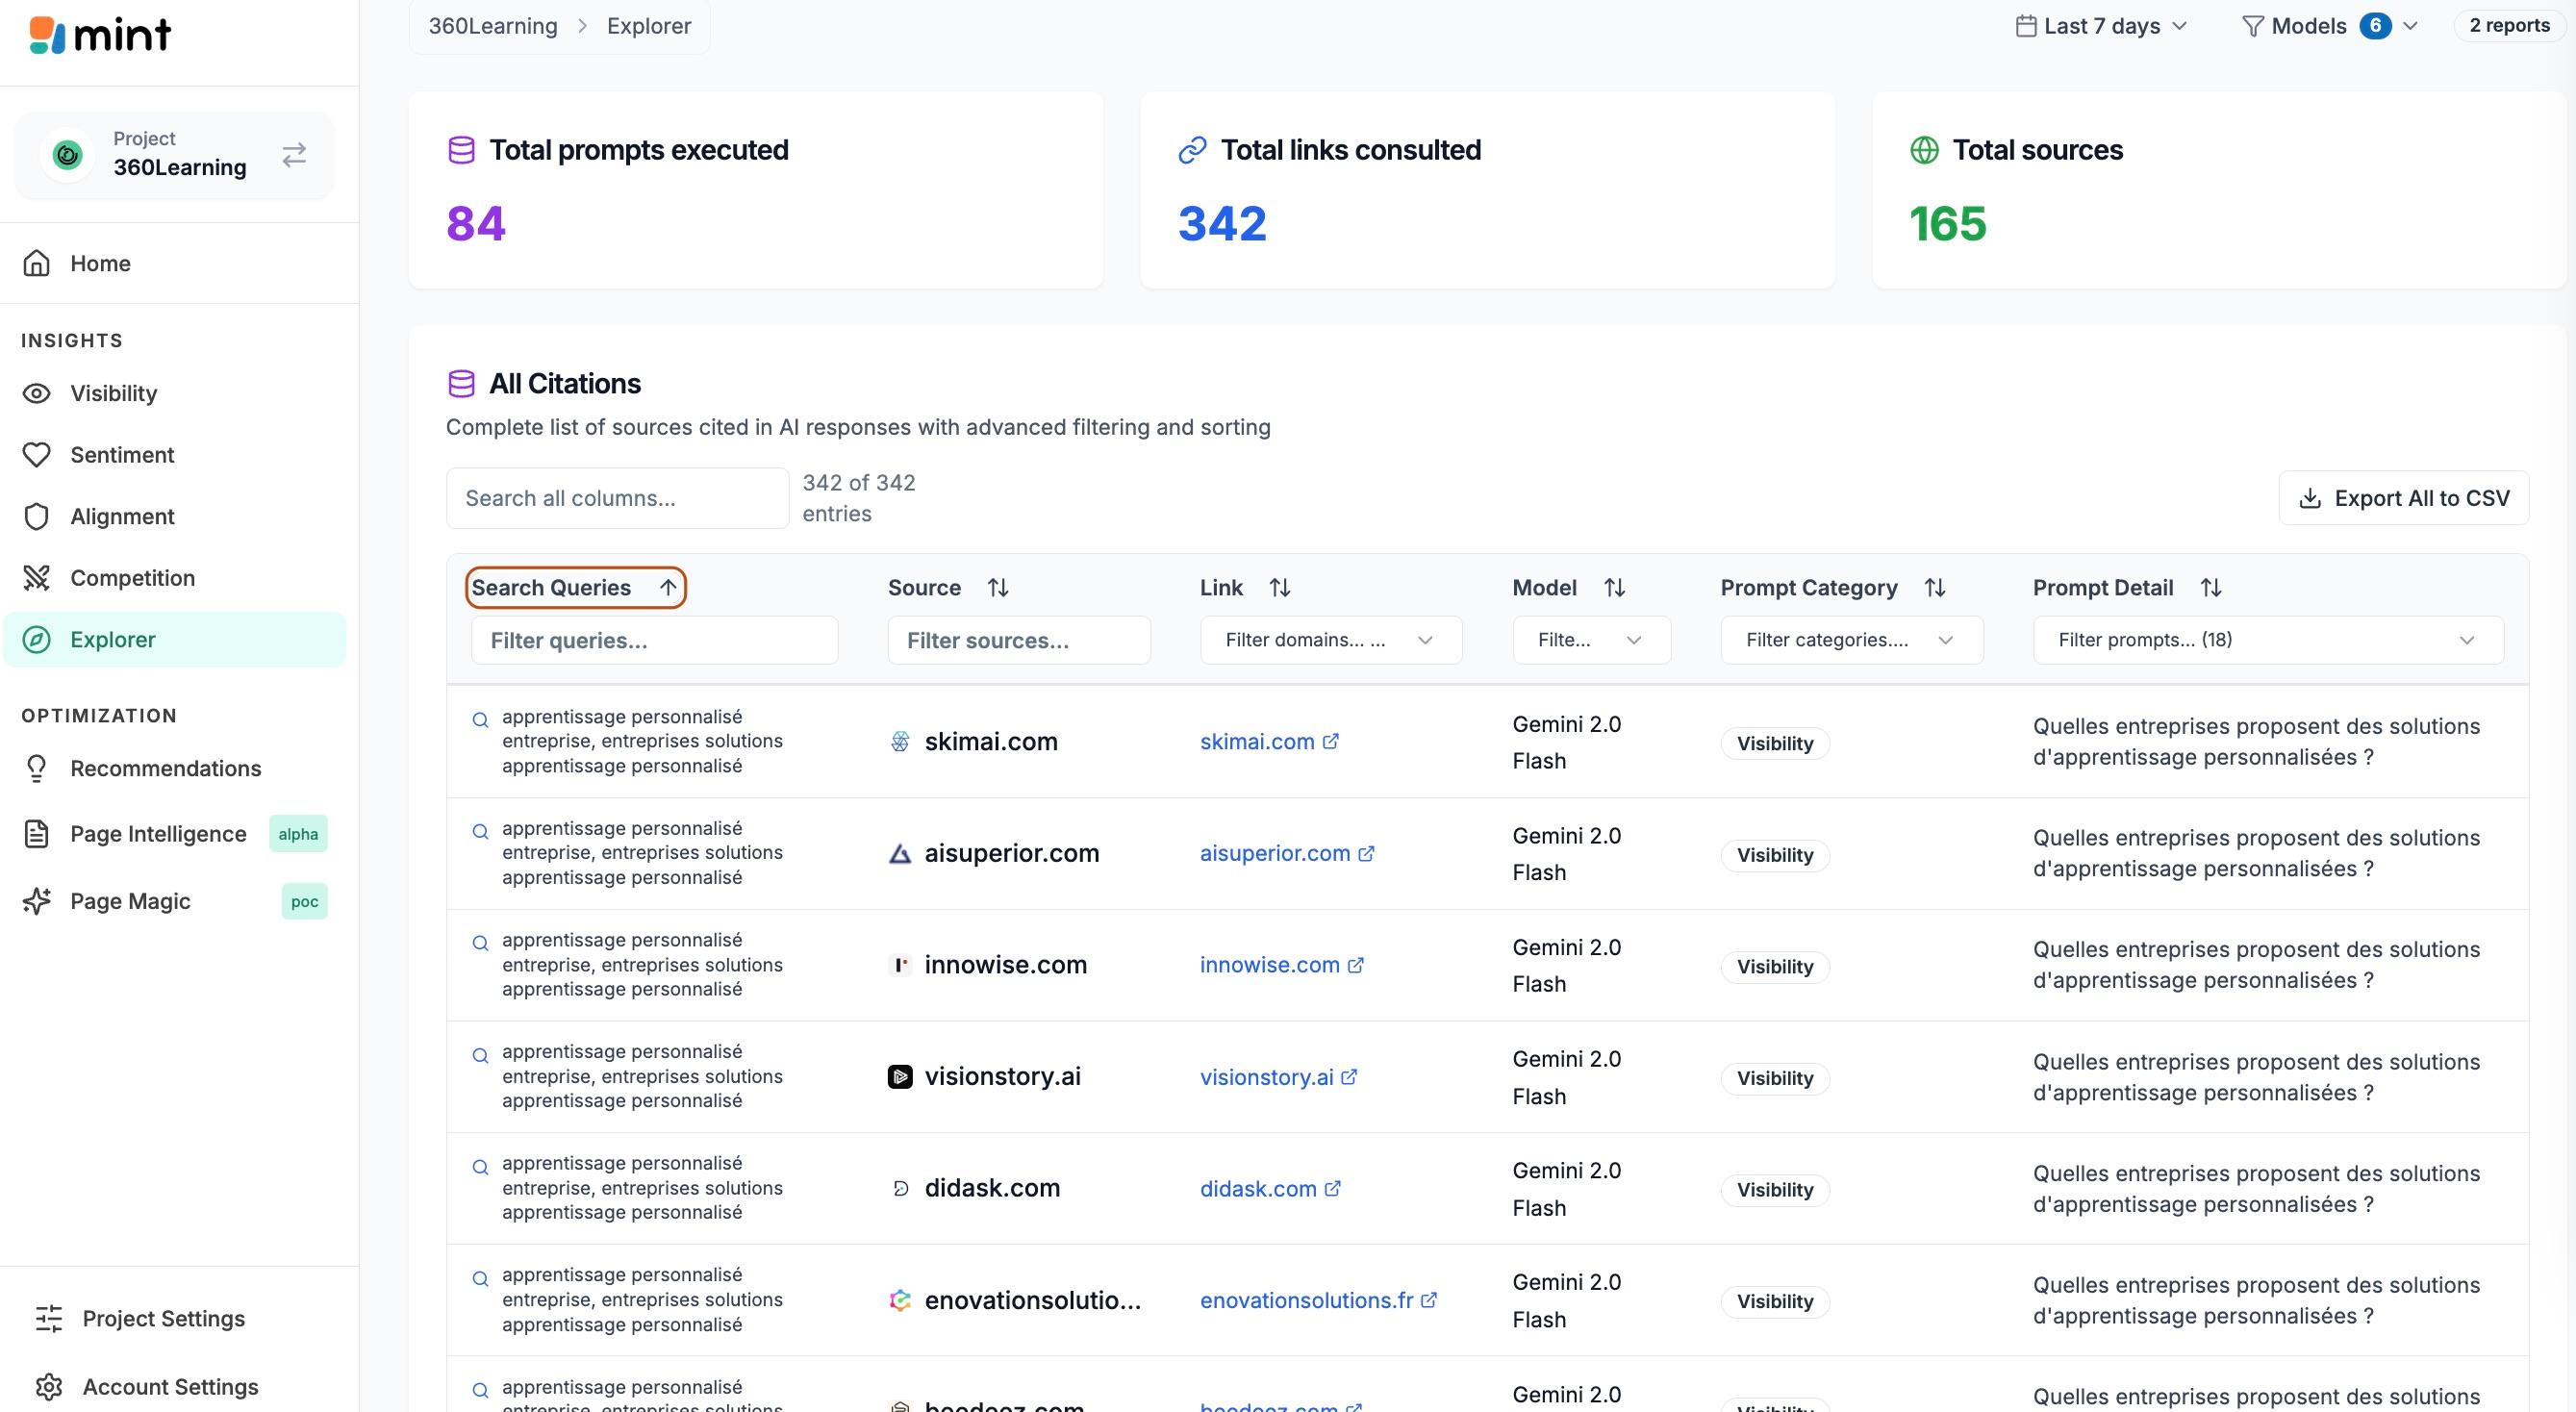Click the mint logo
This screenshot has width=2576, height=1412.
100,35
